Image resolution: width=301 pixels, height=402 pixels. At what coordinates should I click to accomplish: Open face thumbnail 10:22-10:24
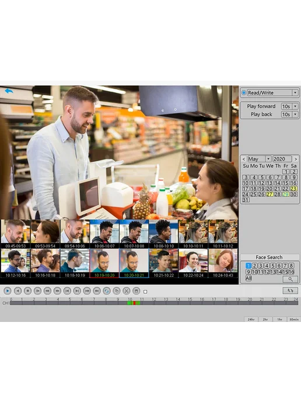[x=193, y=264]
